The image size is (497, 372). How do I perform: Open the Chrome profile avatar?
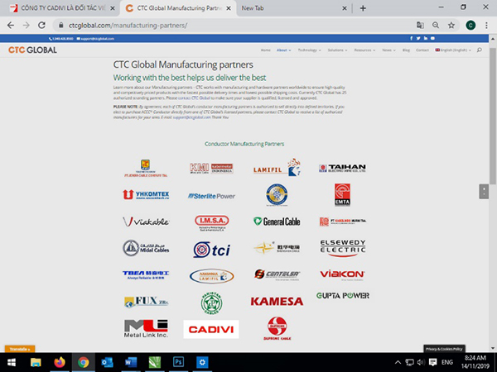[x=470, y=26]
